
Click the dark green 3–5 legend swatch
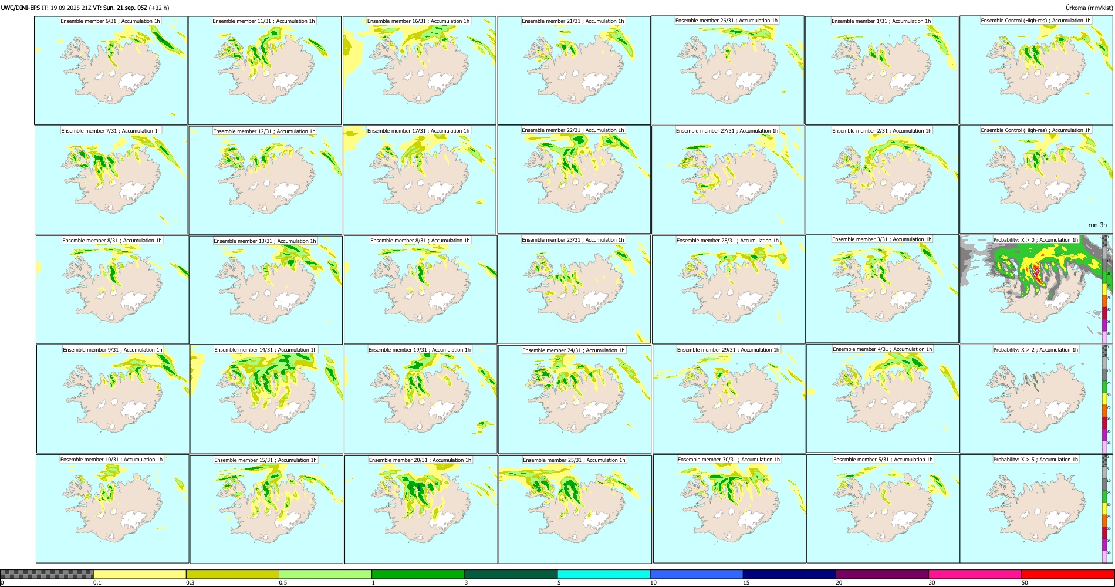point(511,574)
